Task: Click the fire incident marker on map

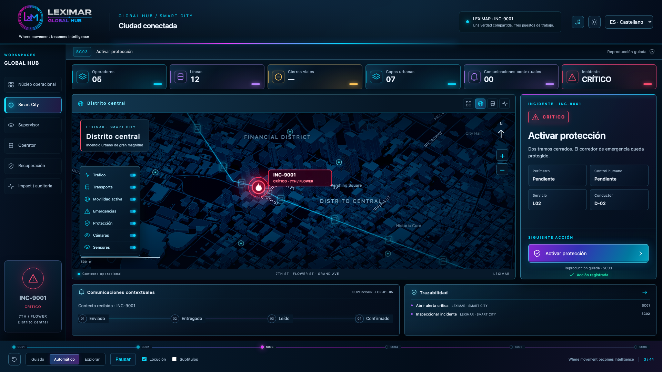Action: coord(258,187)
